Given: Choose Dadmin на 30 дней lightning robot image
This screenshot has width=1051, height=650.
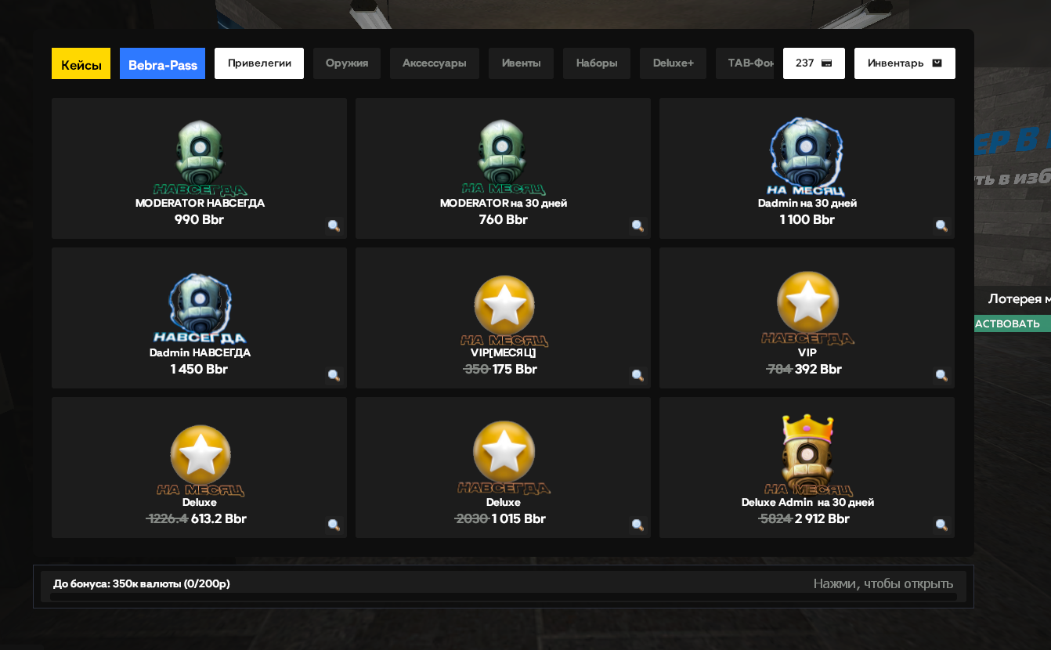Looking at the screenshot, I should 807,157.
